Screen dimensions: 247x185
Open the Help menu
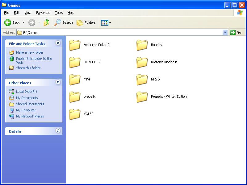[71, 13]
